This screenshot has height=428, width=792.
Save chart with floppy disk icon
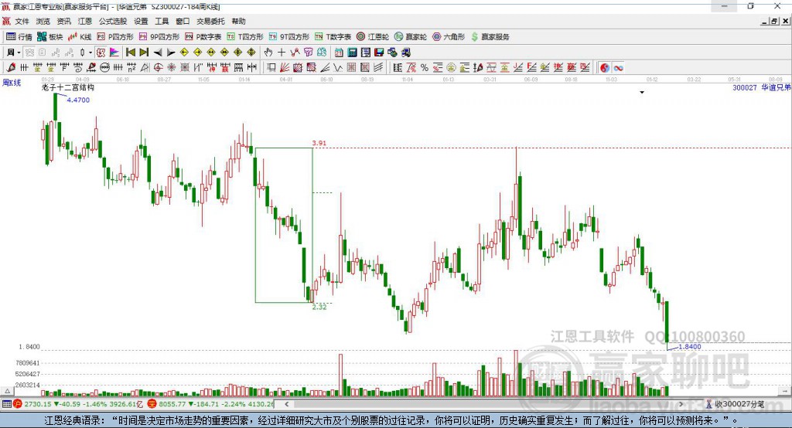[379, 53]
